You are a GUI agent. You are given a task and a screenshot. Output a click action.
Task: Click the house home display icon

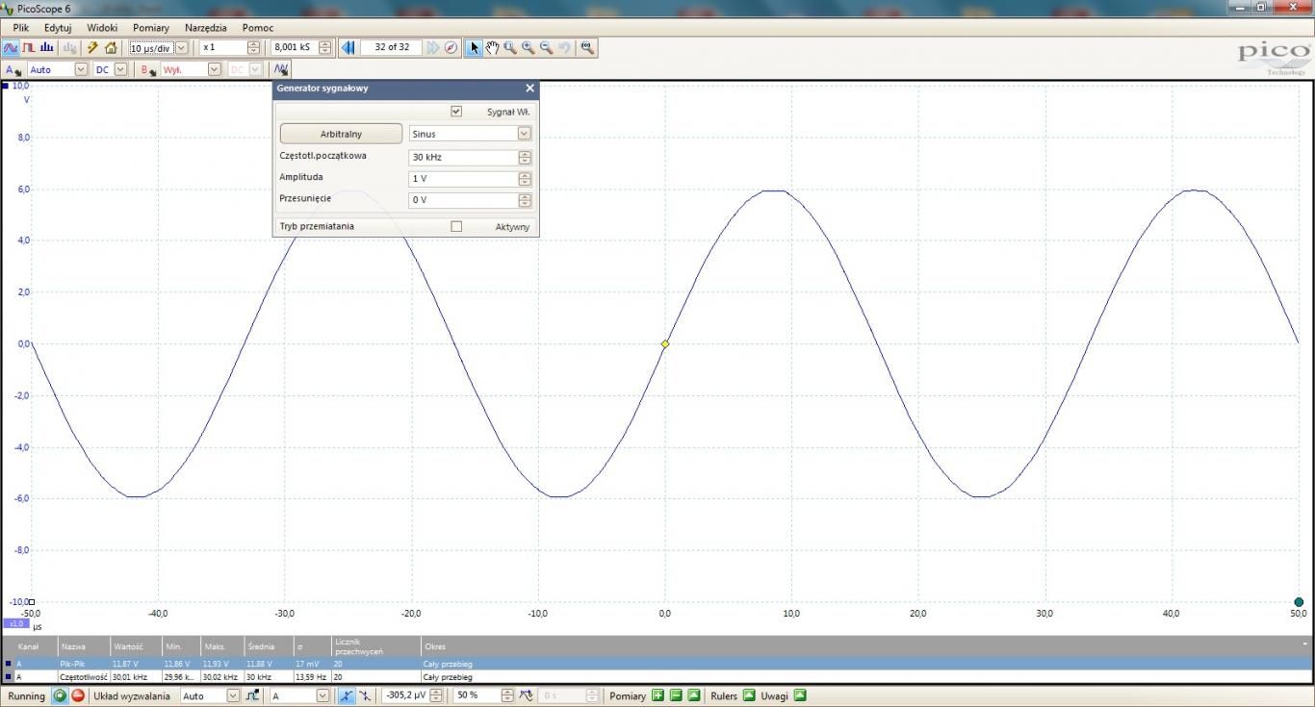[111, 47]
